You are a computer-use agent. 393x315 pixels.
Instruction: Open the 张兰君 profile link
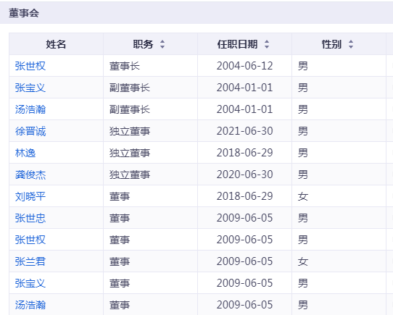coord(30,261)
